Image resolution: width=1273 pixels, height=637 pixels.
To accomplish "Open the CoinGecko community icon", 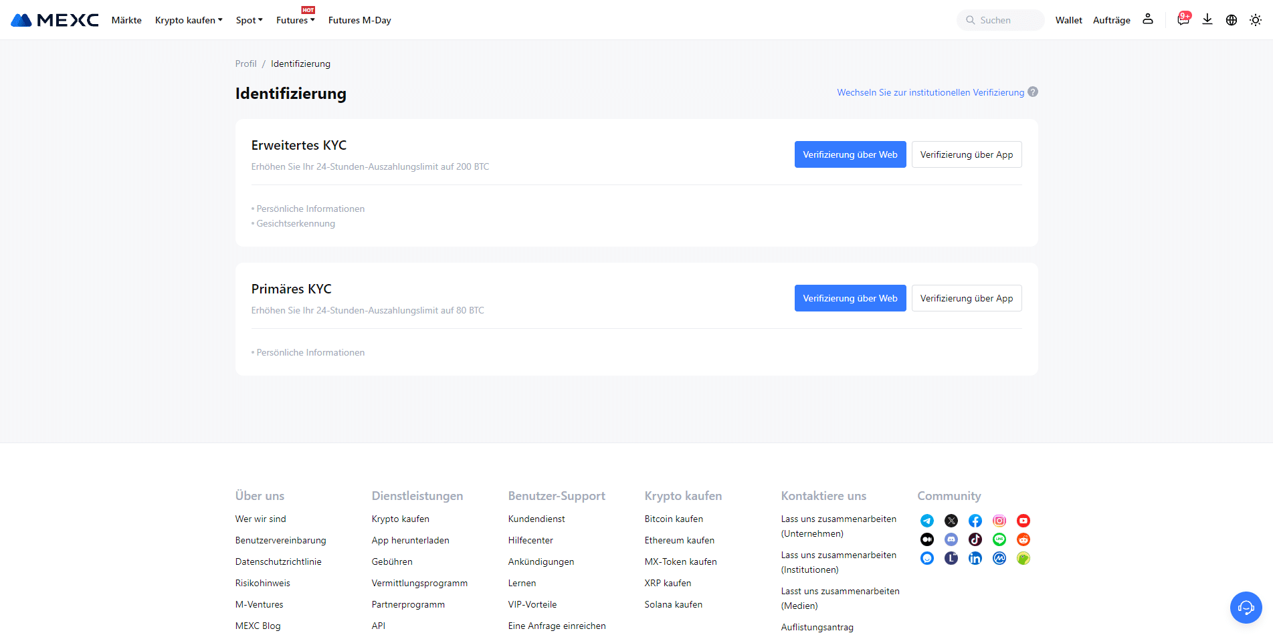I will pos(1023,558).
